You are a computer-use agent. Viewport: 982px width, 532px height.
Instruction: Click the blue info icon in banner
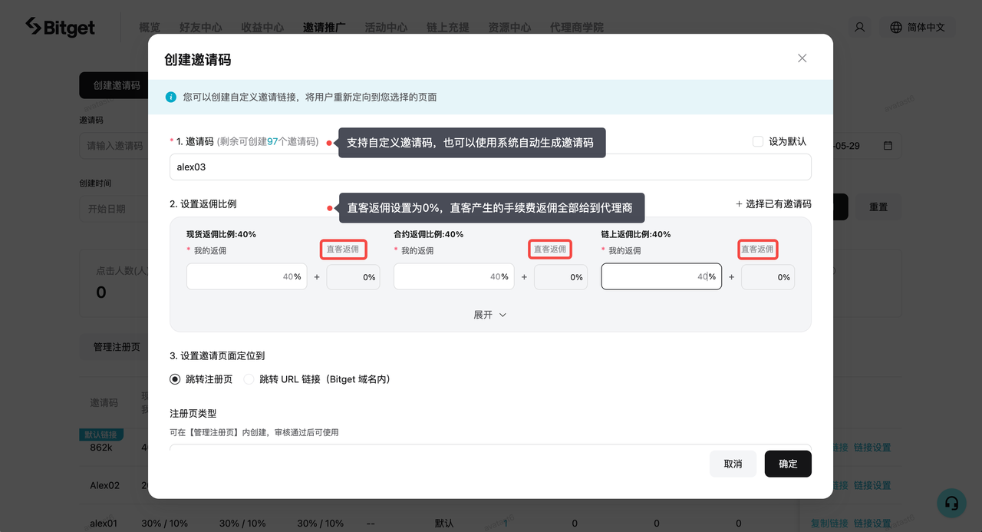coord(171,97)
